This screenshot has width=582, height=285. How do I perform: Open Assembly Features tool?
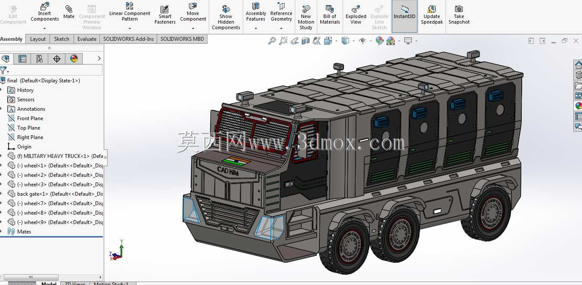coord(256,12)
